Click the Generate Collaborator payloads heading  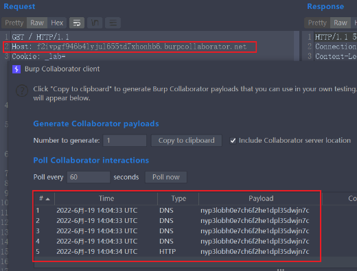pyautogui.click(x=96, y=123)
